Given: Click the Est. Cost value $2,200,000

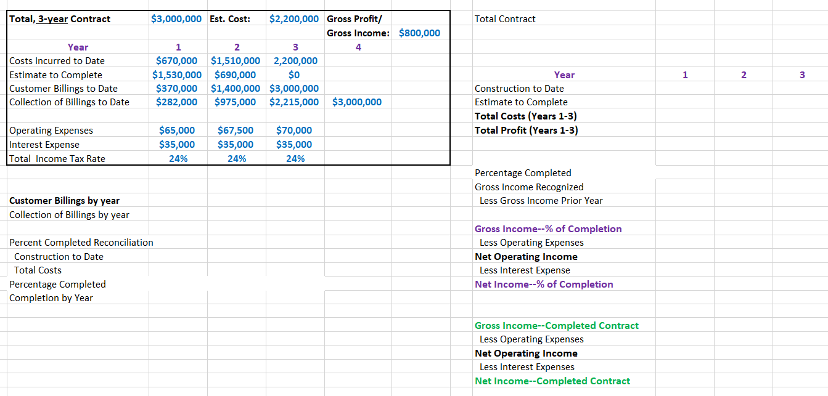Looking at the screenshot, I should [294, 18].
